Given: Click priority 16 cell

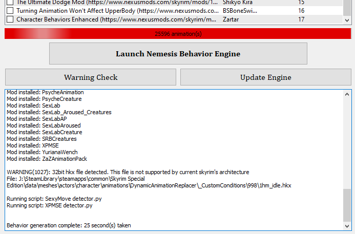Looking at the screenshot, I should click(x=301, y=11).
